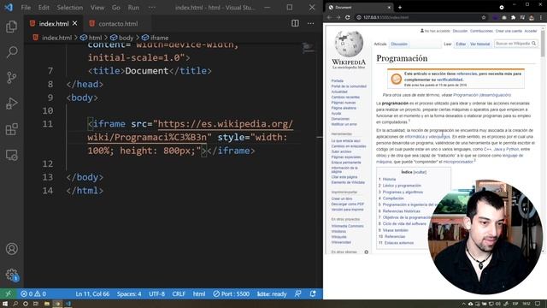
Task: Open the Windows Start menu
Action: [x=5, y=304]
